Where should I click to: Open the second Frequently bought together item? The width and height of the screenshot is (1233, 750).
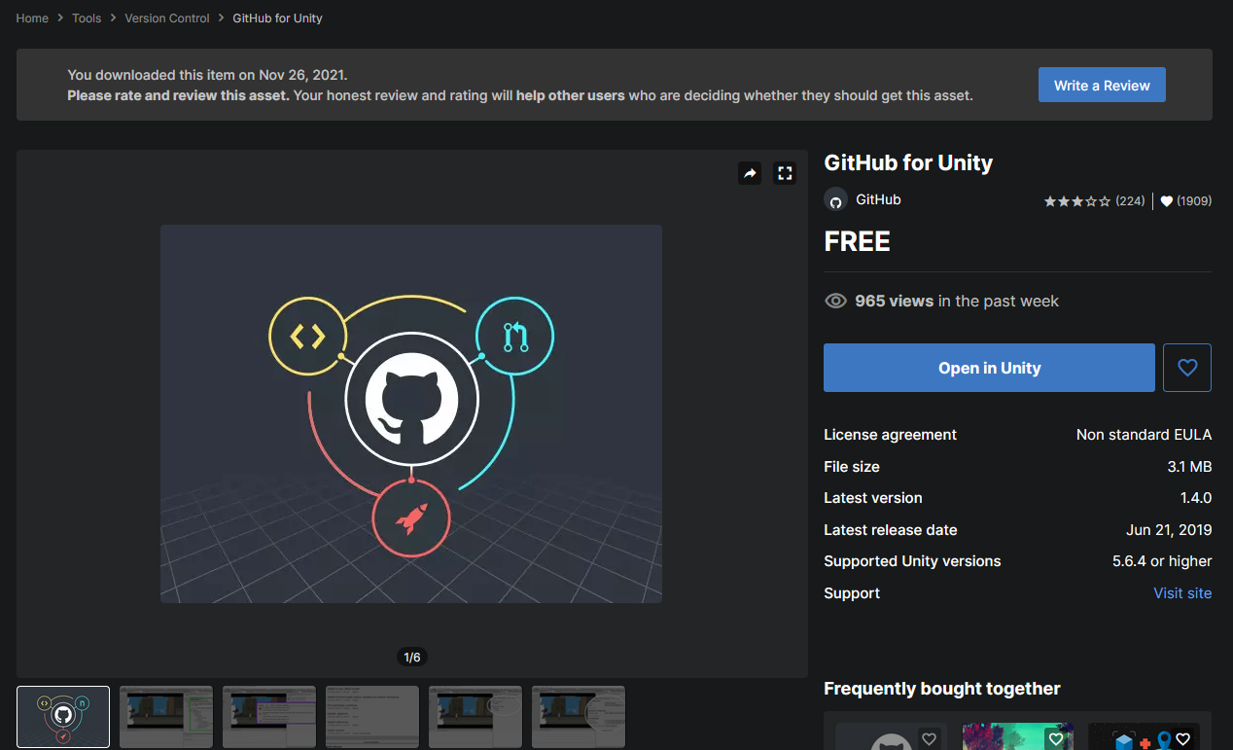(1018, 736)
